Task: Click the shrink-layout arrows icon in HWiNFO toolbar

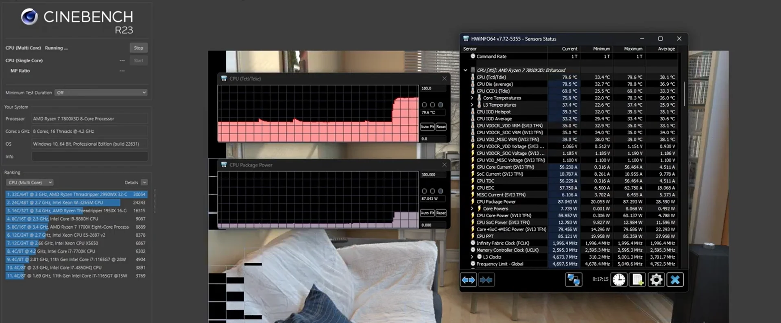Action: 486,280
